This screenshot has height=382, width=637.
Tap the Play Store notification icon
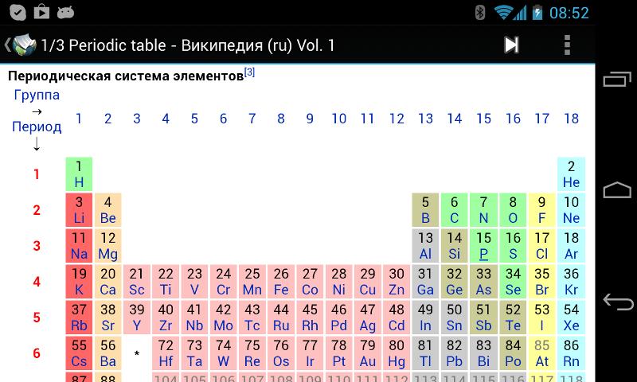click(41, 13)
